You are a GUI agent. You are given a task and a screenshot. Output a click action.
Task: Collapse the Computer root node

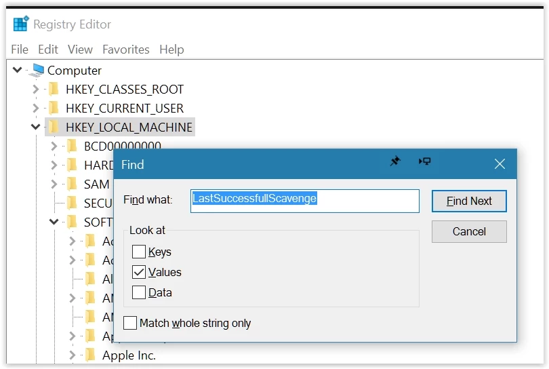(17, 70)
